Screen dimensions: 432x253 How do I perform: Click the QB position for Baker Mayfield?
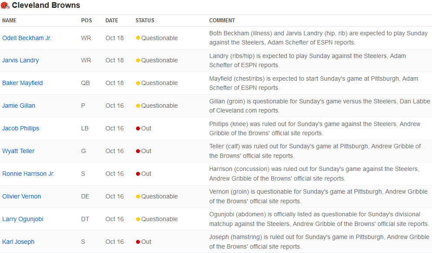coord(85,83)
